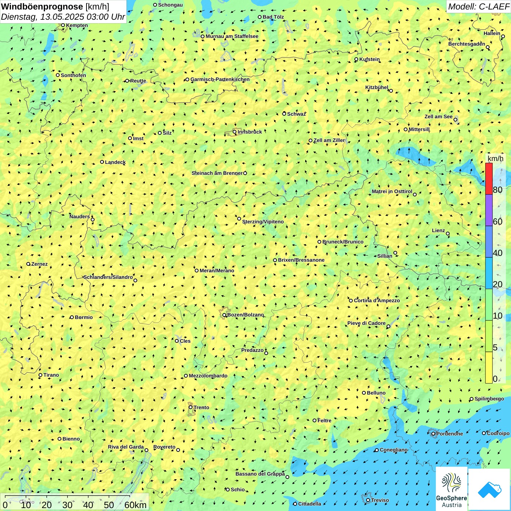The width and height of the screenshot is (511, 511).
Task: Click the Bozen/Bolzano city marker
Action: coord(224,315)
